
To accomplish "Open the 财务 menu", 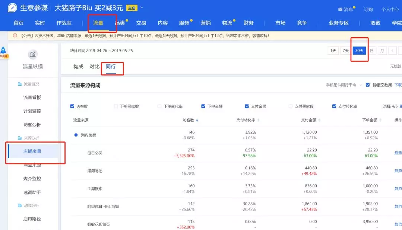I will (249, 23).
